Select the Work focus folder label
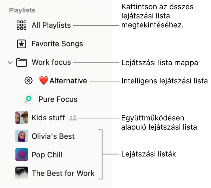This screenshot has width=211, height=188. [51, 62]
